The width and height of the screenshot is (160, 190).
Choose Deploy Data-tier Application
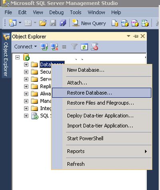102,116
